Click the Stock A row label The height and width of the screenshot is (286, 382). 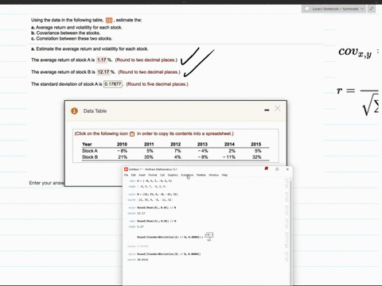[x=90, y=151]
